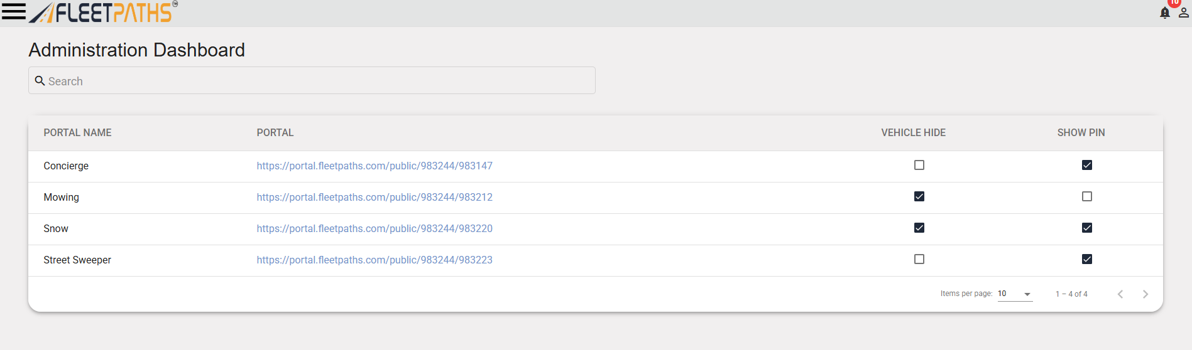The height and width of the screenshot is (350, 1192).
Task: Open the Concierge portal link
Action: (374, 166)
